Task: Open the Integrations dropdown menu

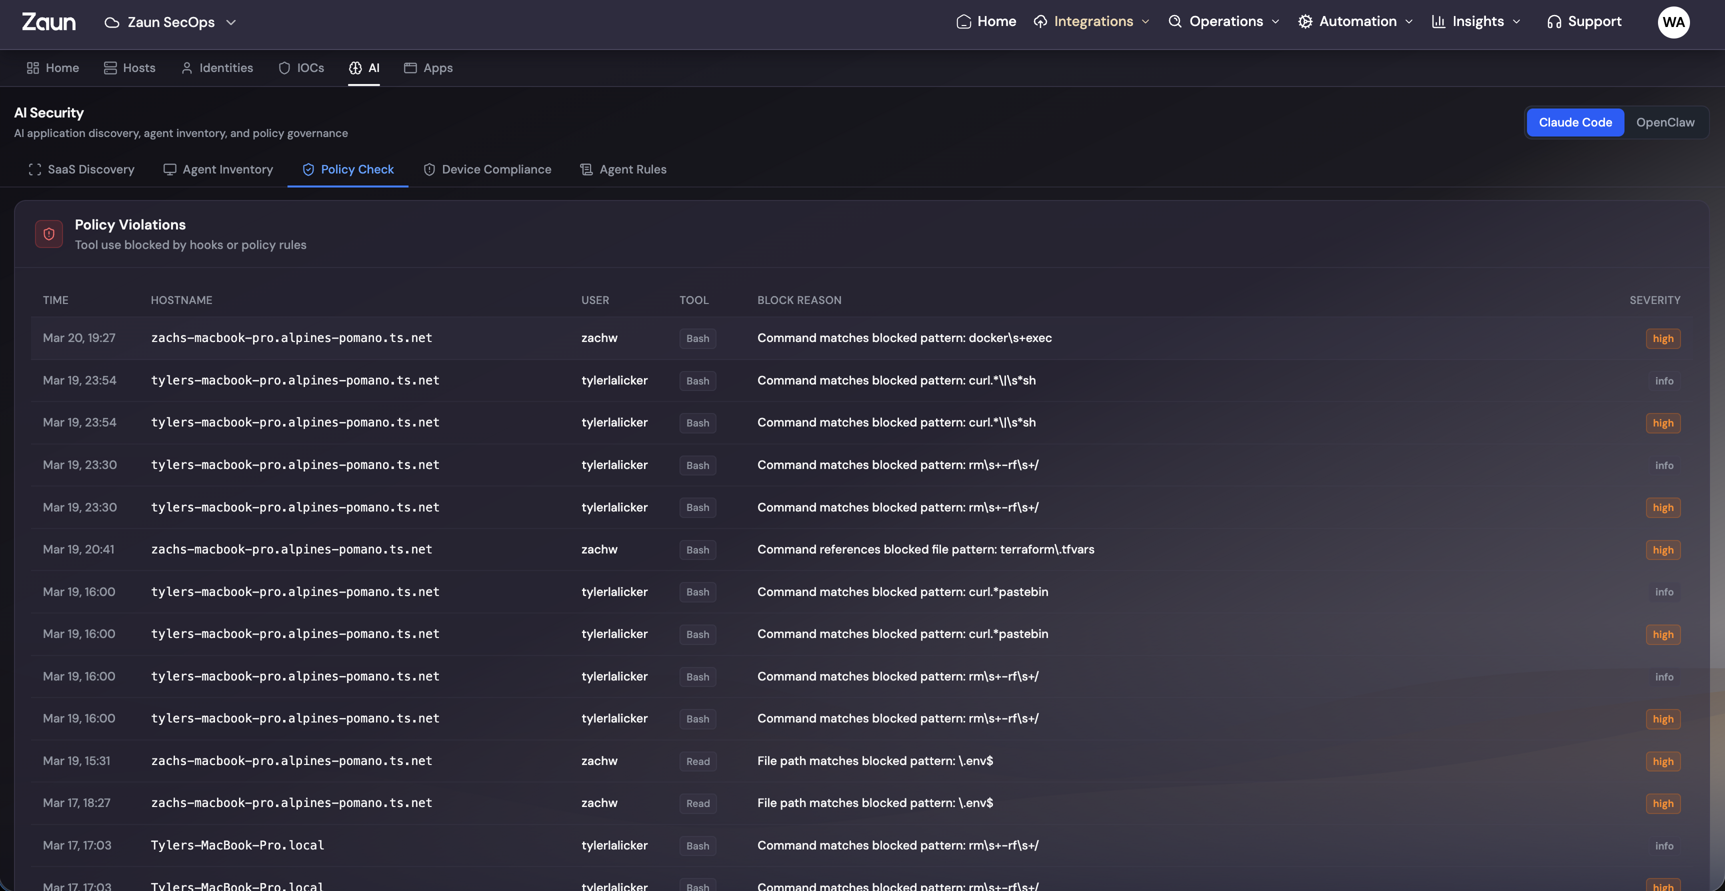Action: pyautogui.click(x=1092, y=21)
